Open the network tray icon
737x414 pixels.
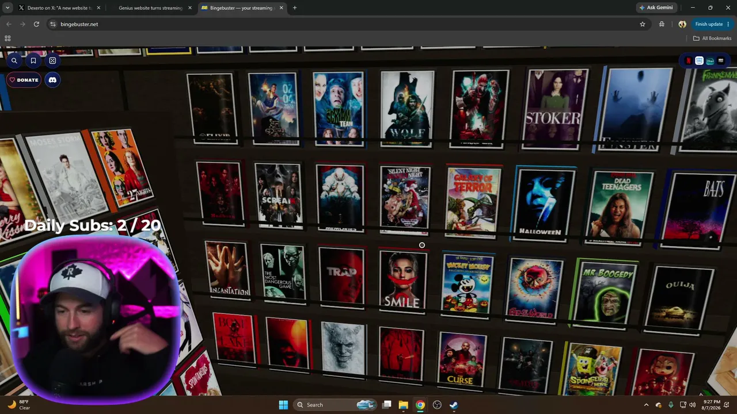coord(683,405)
